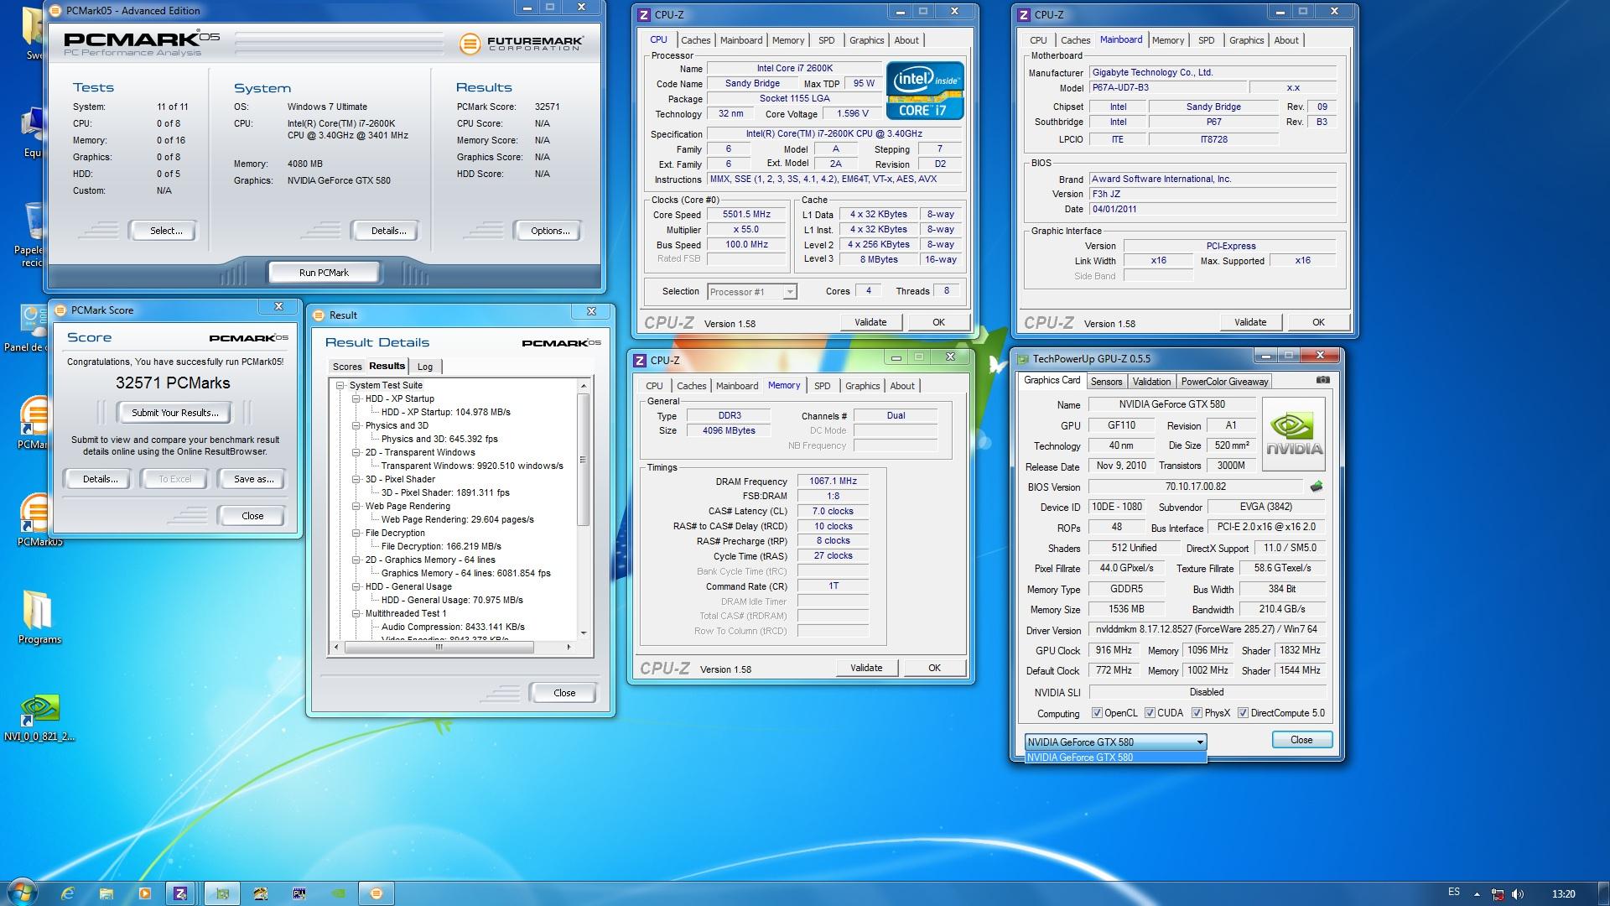Click the network tray icon
Viewport: 1610px width, 906px height.
(1498, 894)
